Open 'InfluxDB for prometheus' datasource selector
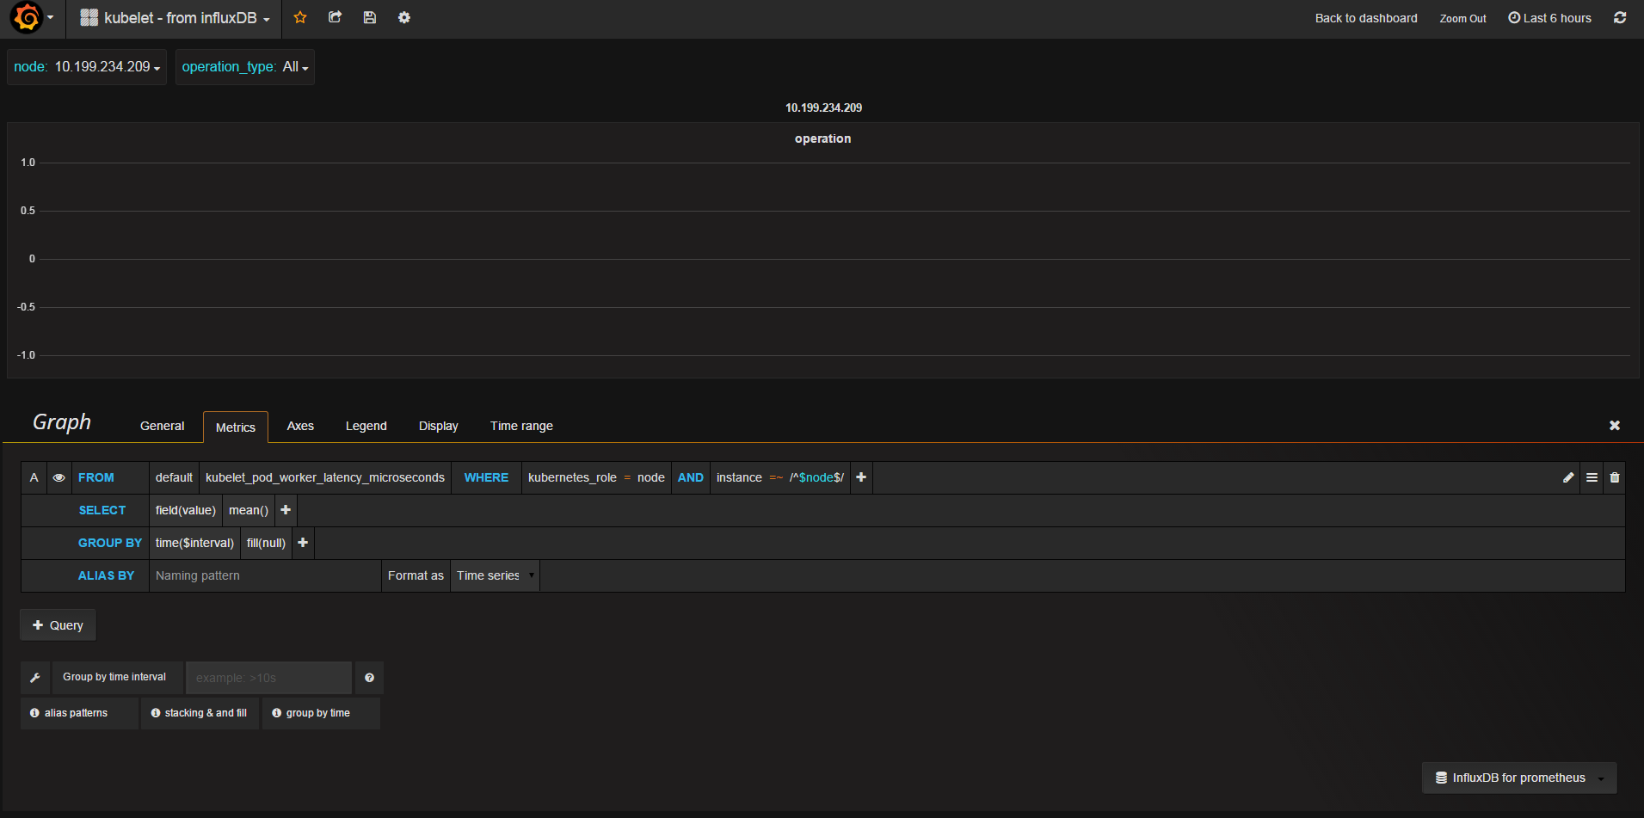 click(1519, 778)
